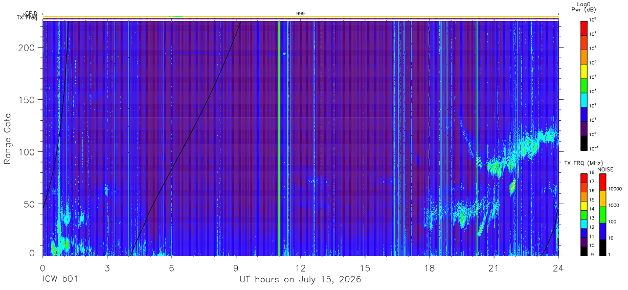The image size is (628, 290).
Task: Click the orange noise strip above the plot
Action: (x=301, y=17)
